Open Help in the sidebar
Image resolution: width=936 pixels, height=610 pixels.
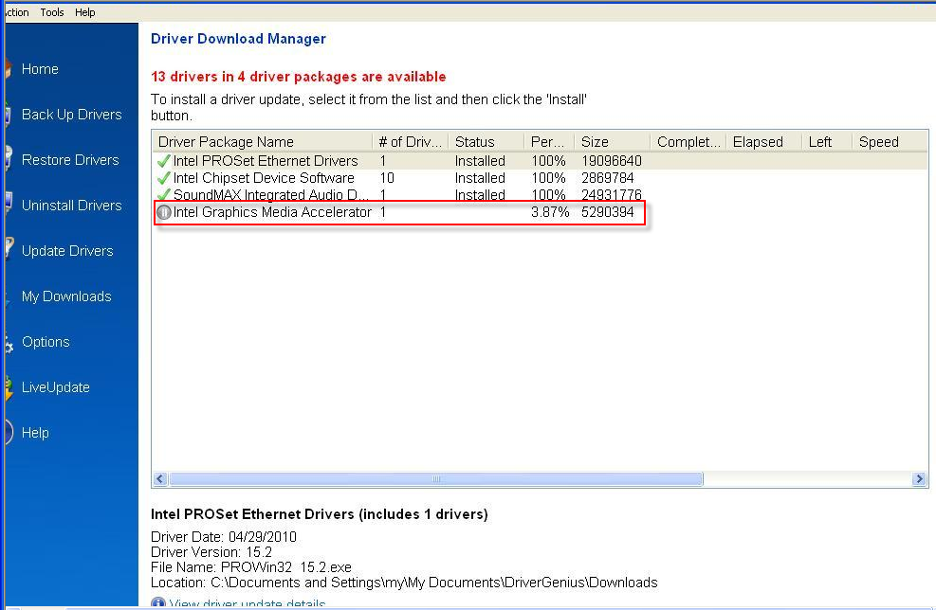35,433
